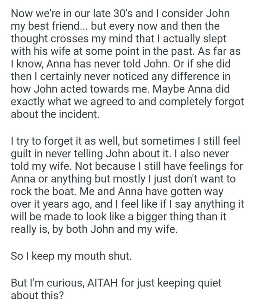This screenshot has height=307, width=256.
Task: Click the words "years ago" in the second paragraph
Action: 66,204
